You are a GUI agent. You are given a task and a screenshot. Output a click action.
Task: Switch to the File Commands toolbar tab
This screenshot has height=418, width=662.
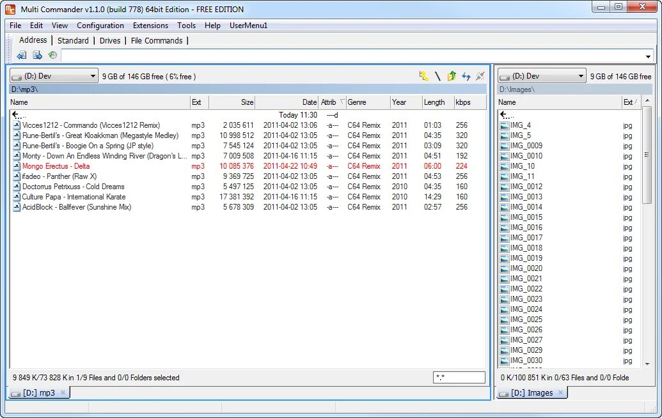157,40
